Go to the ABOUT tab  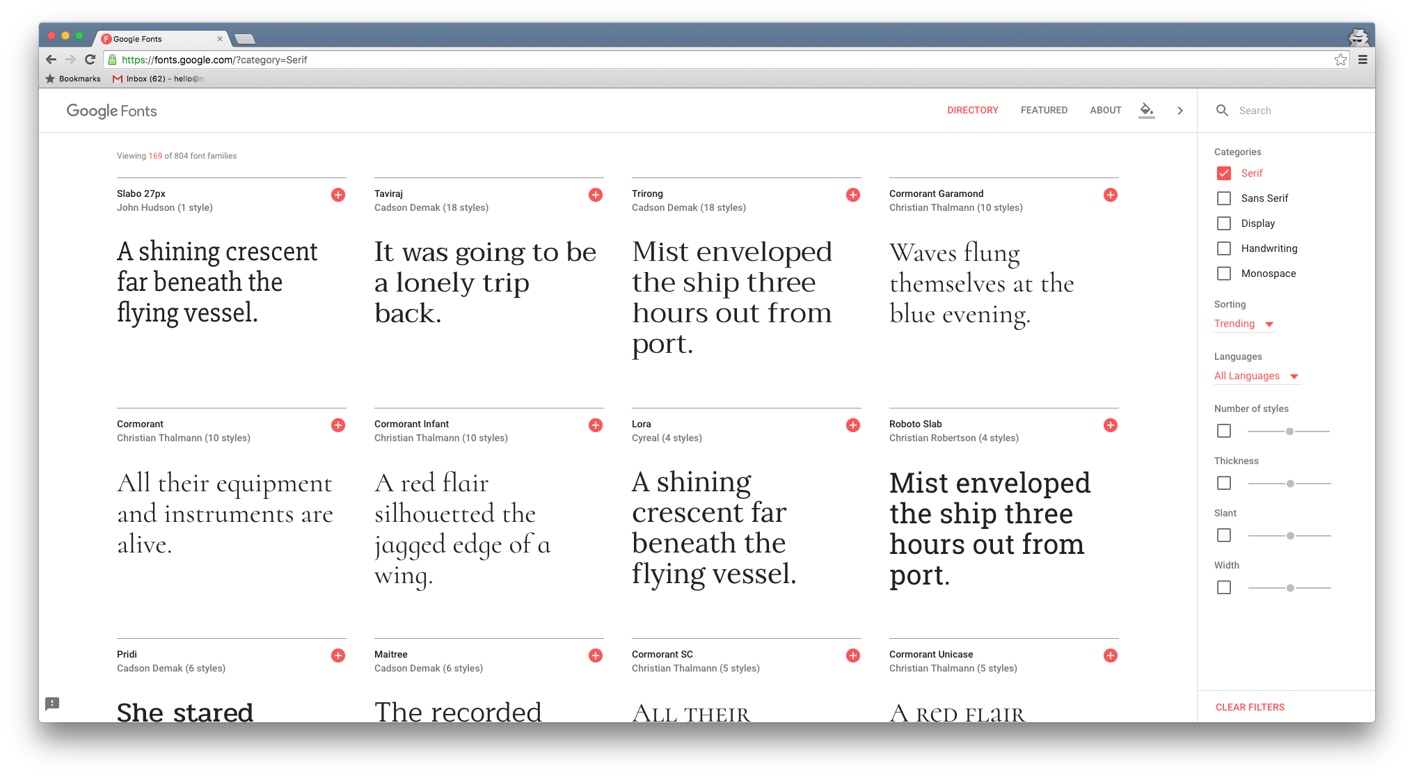pyautogui.click(x=1106, y=110)
